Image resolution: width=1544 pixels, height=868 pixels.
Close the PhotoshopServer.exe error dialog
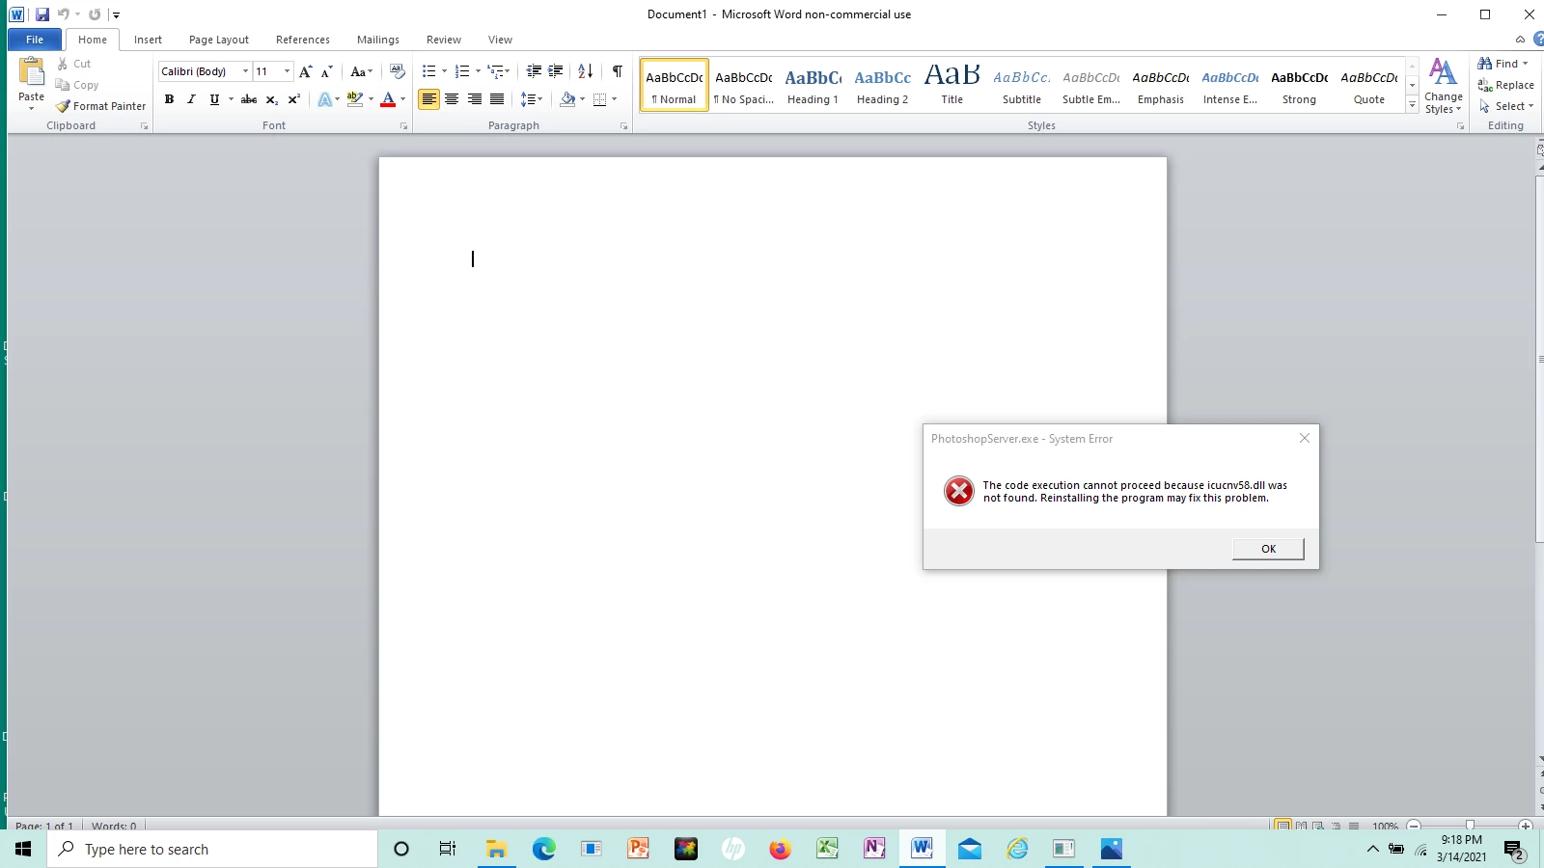click(1305, 438)
